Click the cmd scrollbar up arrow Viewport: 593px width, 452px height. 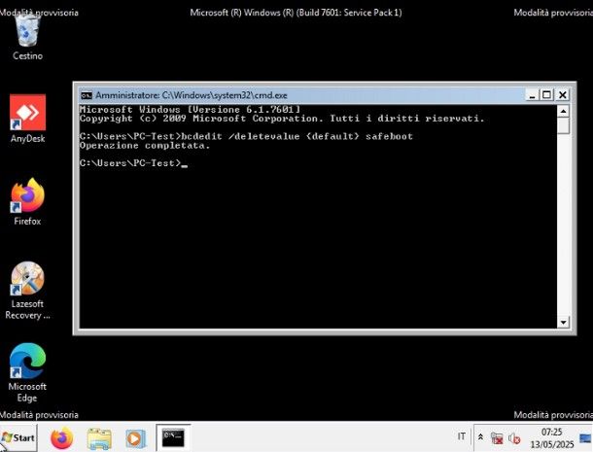563,111
